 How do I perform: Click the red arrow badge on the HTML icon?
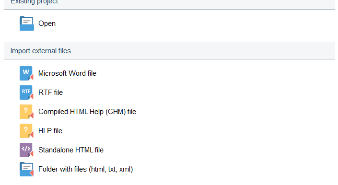pyautogui.click(x=32, y=154)
